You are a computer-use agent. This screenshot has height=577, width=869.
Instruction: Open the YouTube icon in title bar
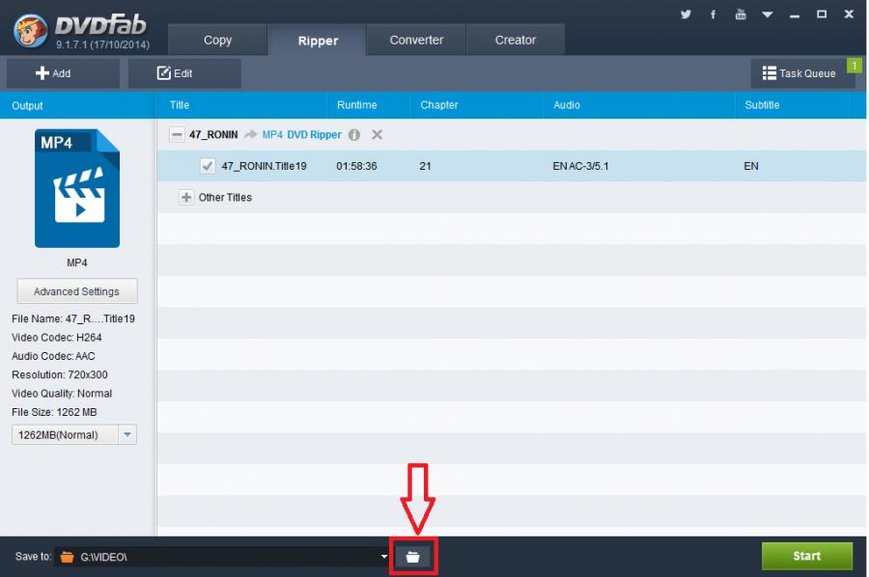(x=741, y=14)
